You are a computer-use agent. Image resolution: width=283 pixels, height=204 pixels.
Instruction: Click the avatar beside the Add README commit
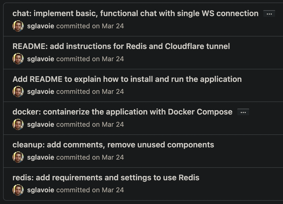point(17,91)
